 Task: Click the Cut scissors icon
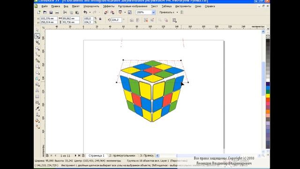point(65,13)
